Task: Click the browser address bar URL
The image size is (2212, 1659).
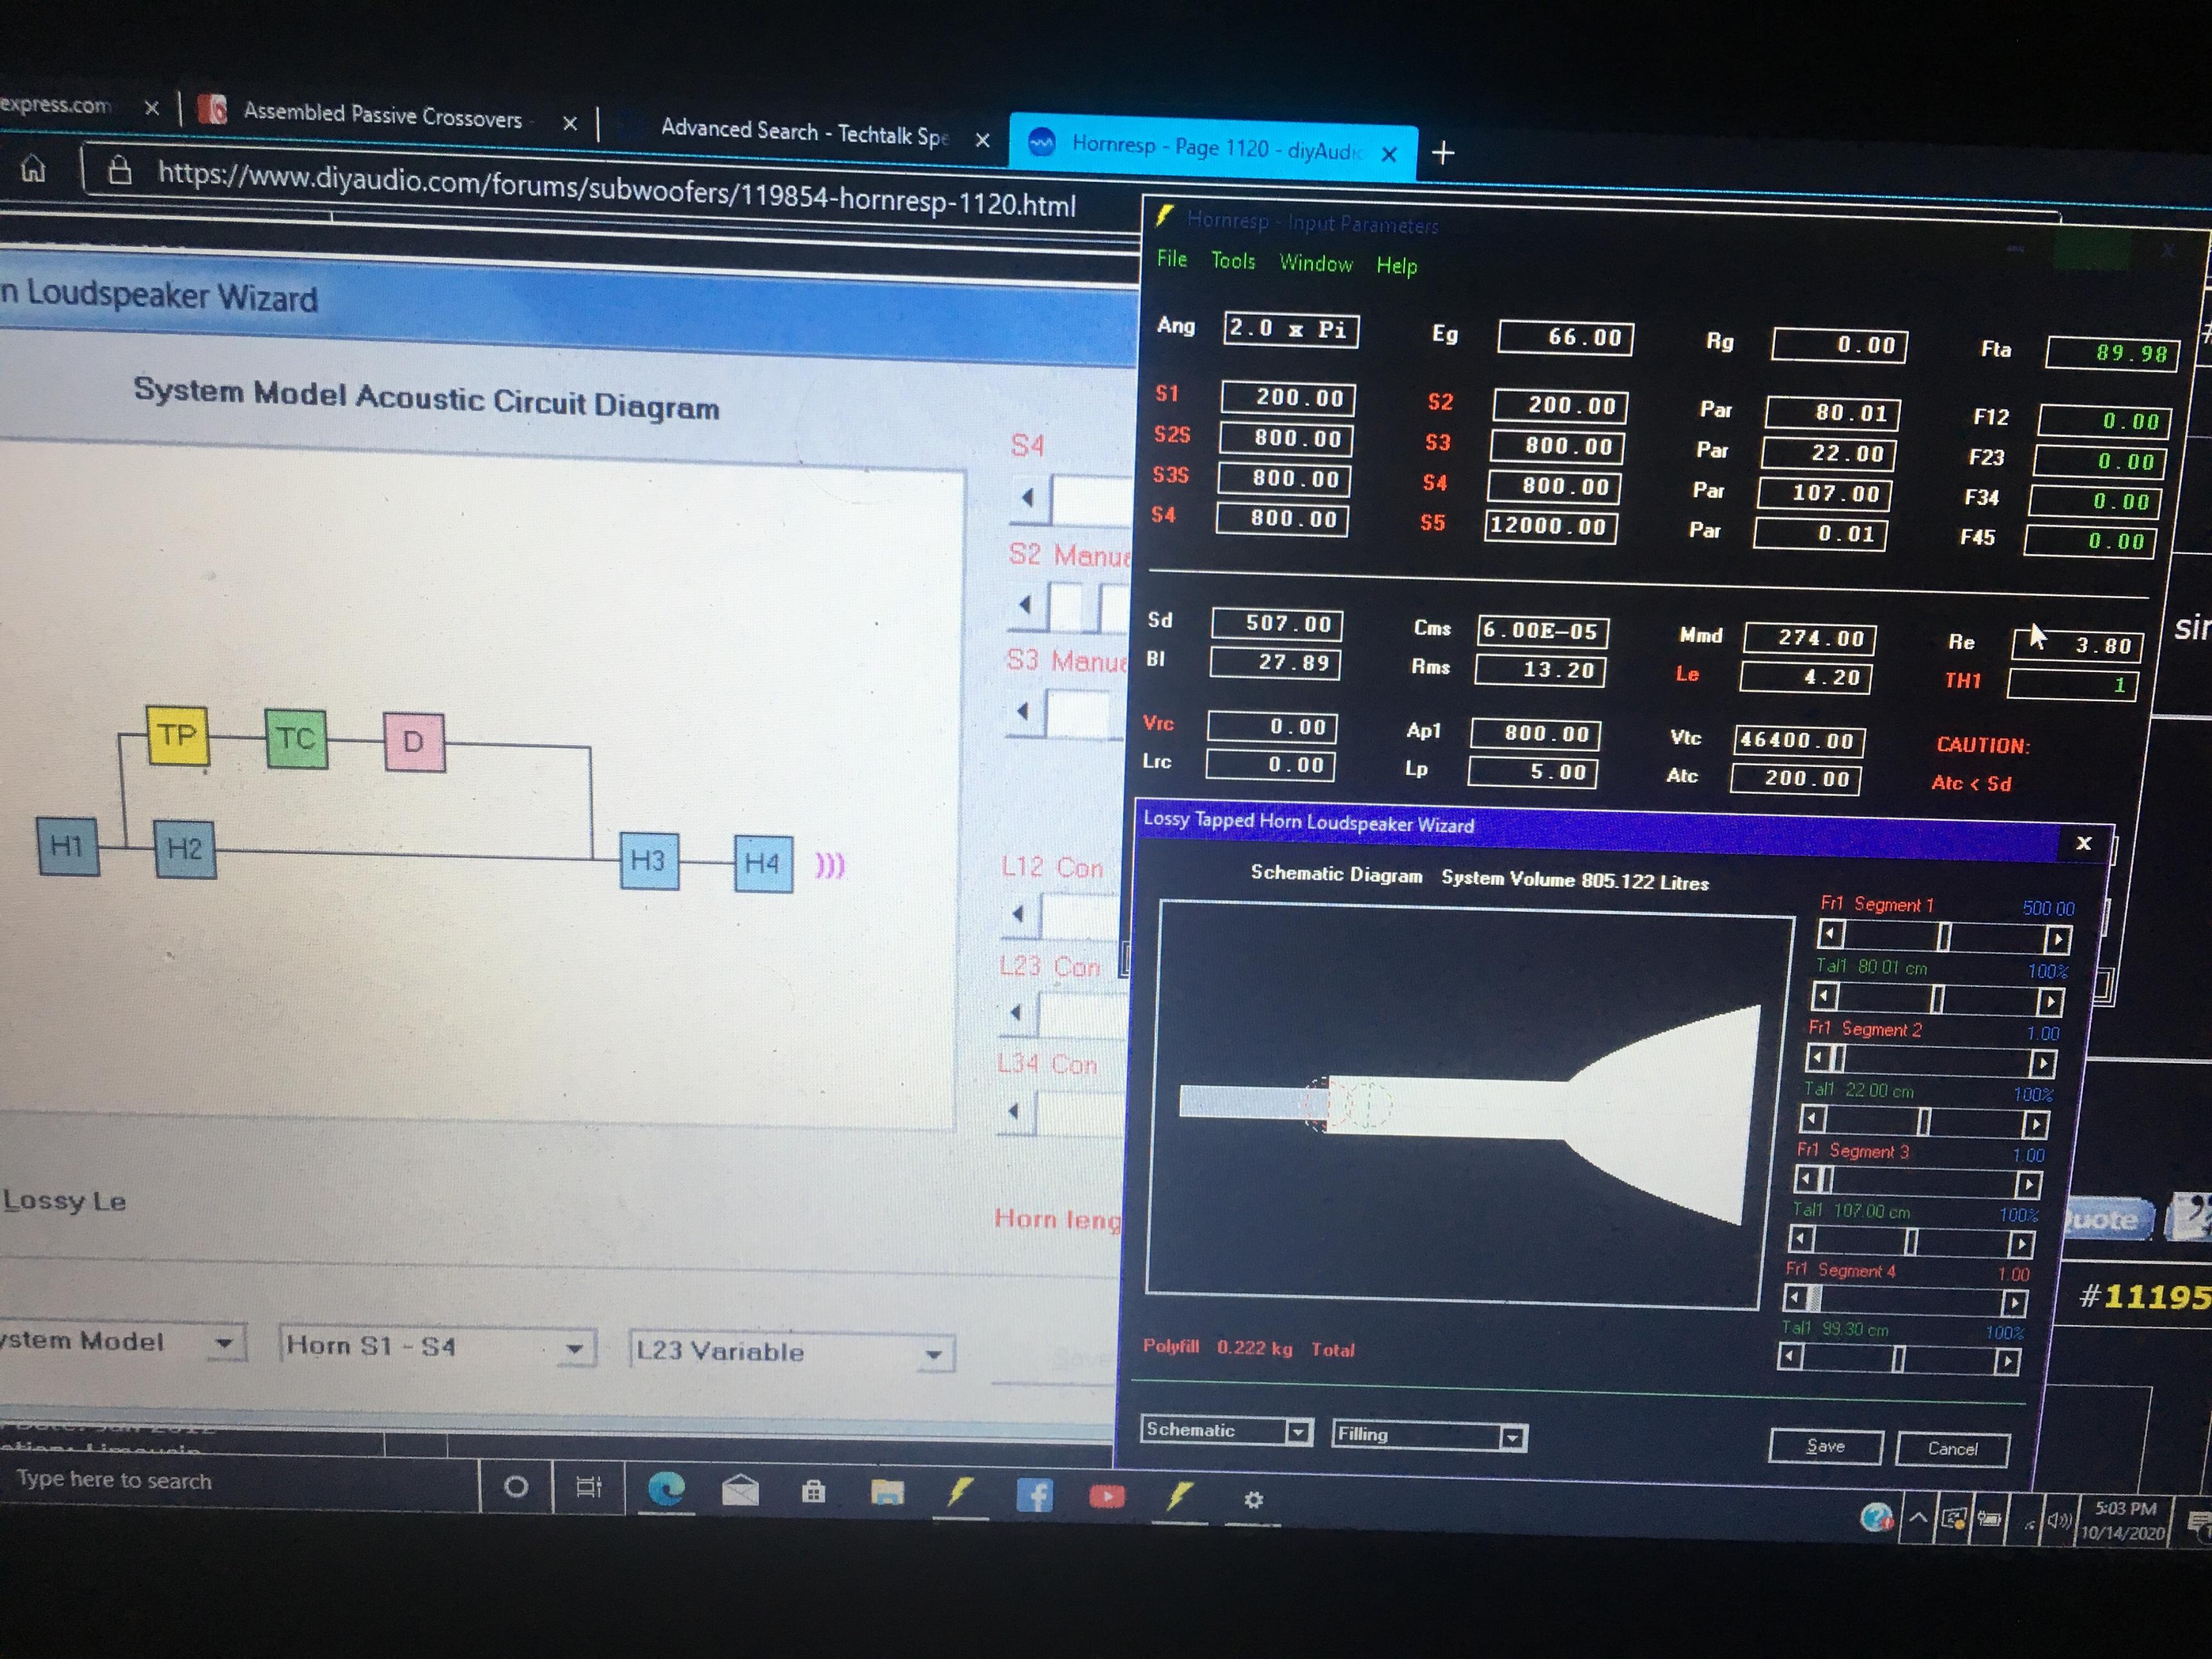Action: 616,189
